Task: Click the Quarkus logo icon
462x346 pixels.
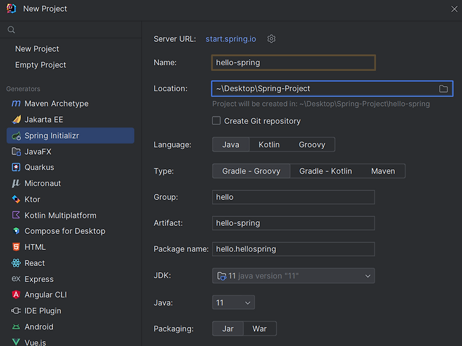Action: (x=16, y=167)
